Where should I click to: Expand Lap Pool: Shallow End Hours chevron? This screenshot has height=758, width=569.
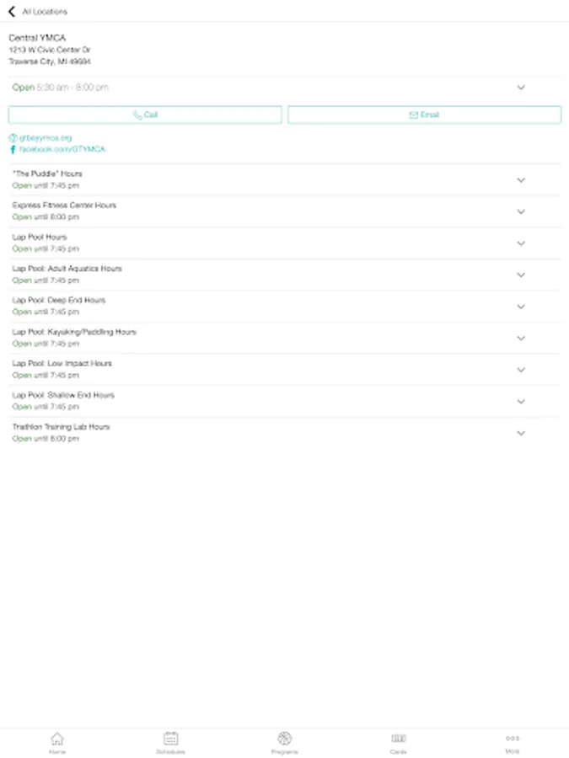[521, 401]
